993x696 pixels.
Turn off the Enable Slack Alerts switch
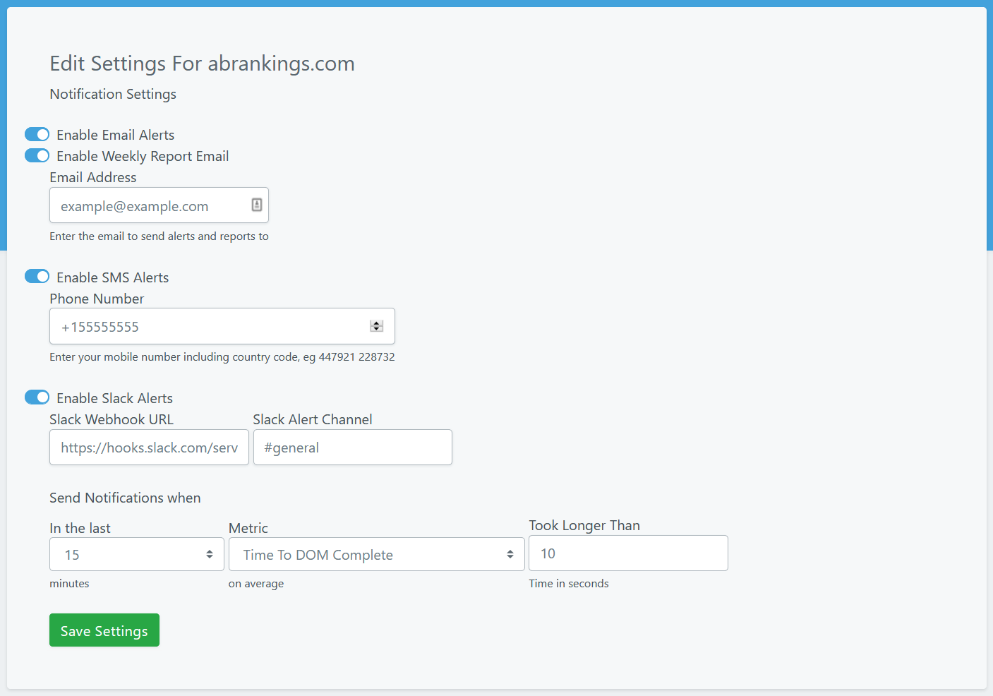pos(37,397)
